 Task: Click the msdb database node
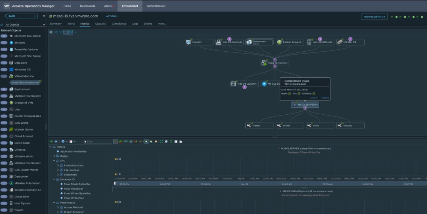320,126
